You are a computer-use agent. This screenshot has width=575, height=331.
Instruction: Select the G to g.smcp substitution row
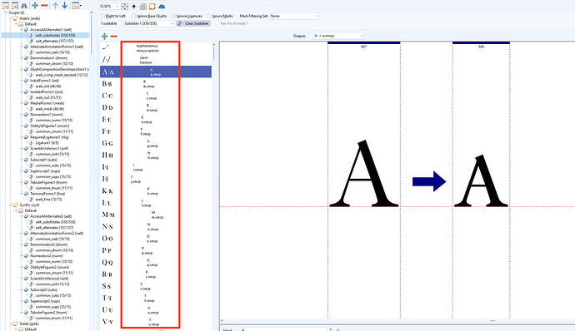pyautogui.click(x=156, y=143)
